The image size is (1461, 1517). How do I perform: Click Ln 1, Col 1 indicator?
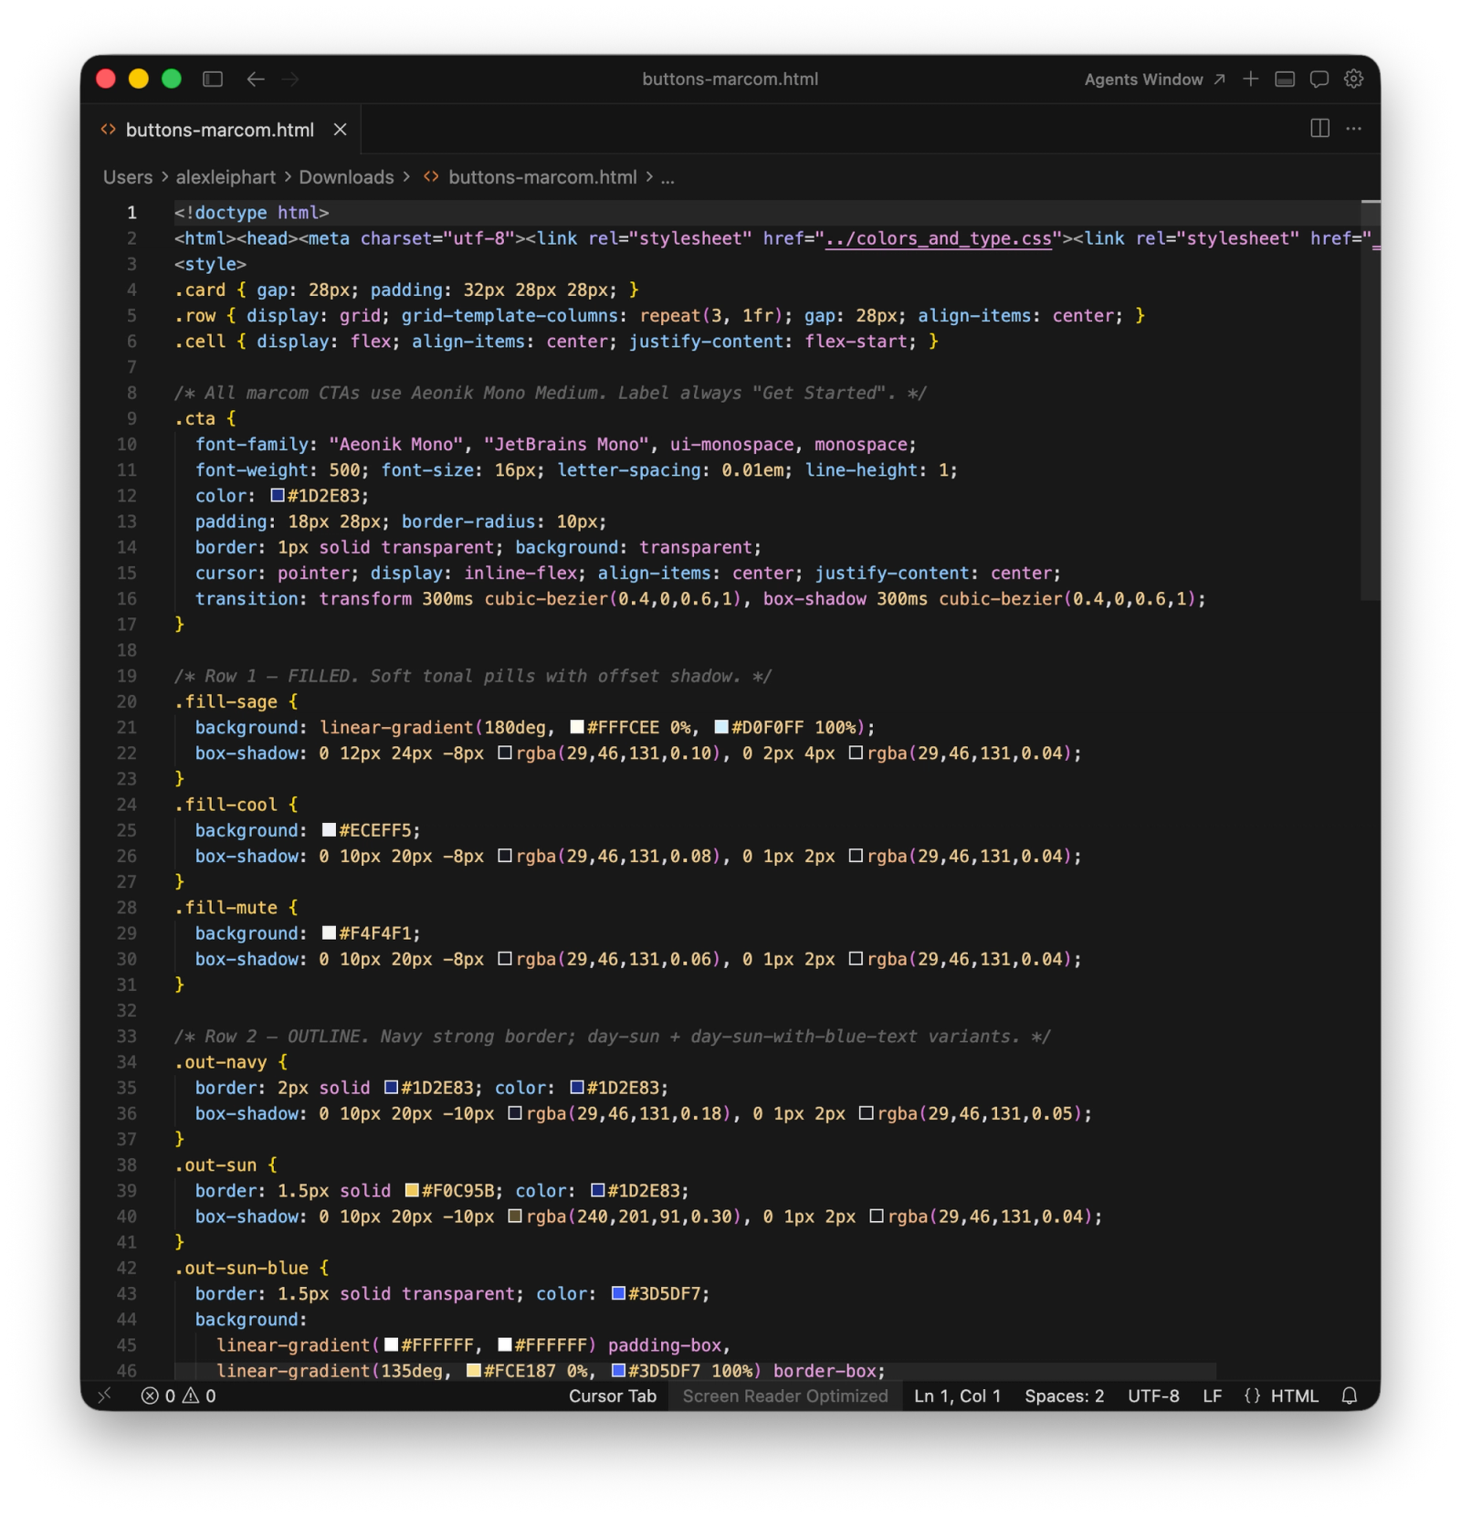click(958, 1396)
